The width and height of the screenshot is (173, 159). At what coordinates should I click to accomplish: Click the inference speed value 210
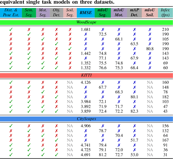click(x=165, y=29)
